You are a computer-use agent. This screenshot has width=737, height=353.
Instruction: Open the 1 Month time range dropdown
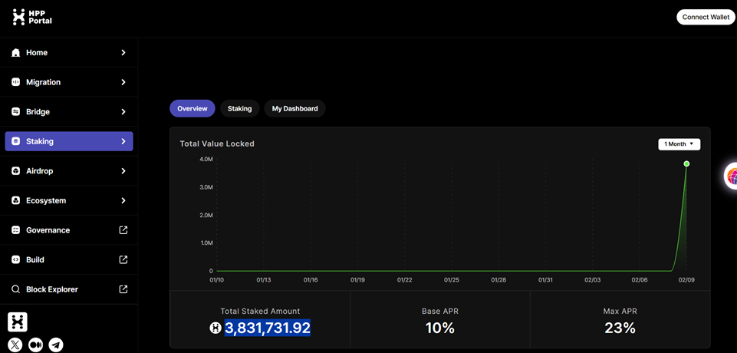pos(679,144)
